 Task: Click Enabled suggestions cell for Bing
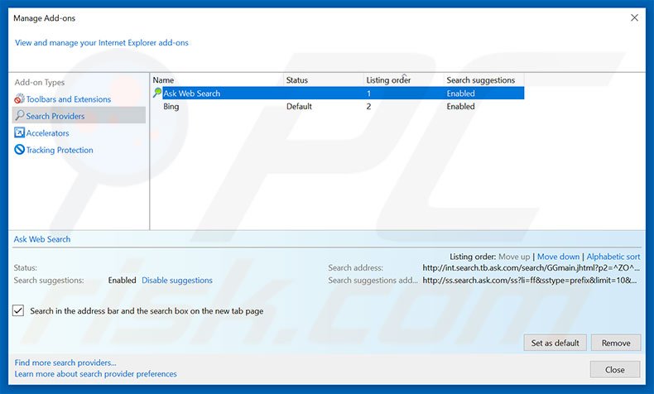(460, 106)
